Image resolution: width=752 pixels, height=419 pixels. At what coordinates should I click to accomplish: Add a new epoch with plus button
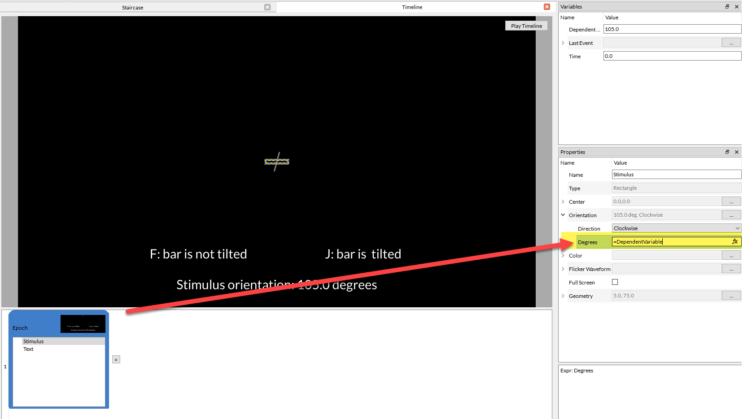[x=116, y=359]
